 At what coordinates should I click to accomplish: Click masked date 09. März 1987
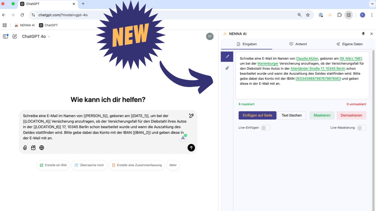click(351, 58)
